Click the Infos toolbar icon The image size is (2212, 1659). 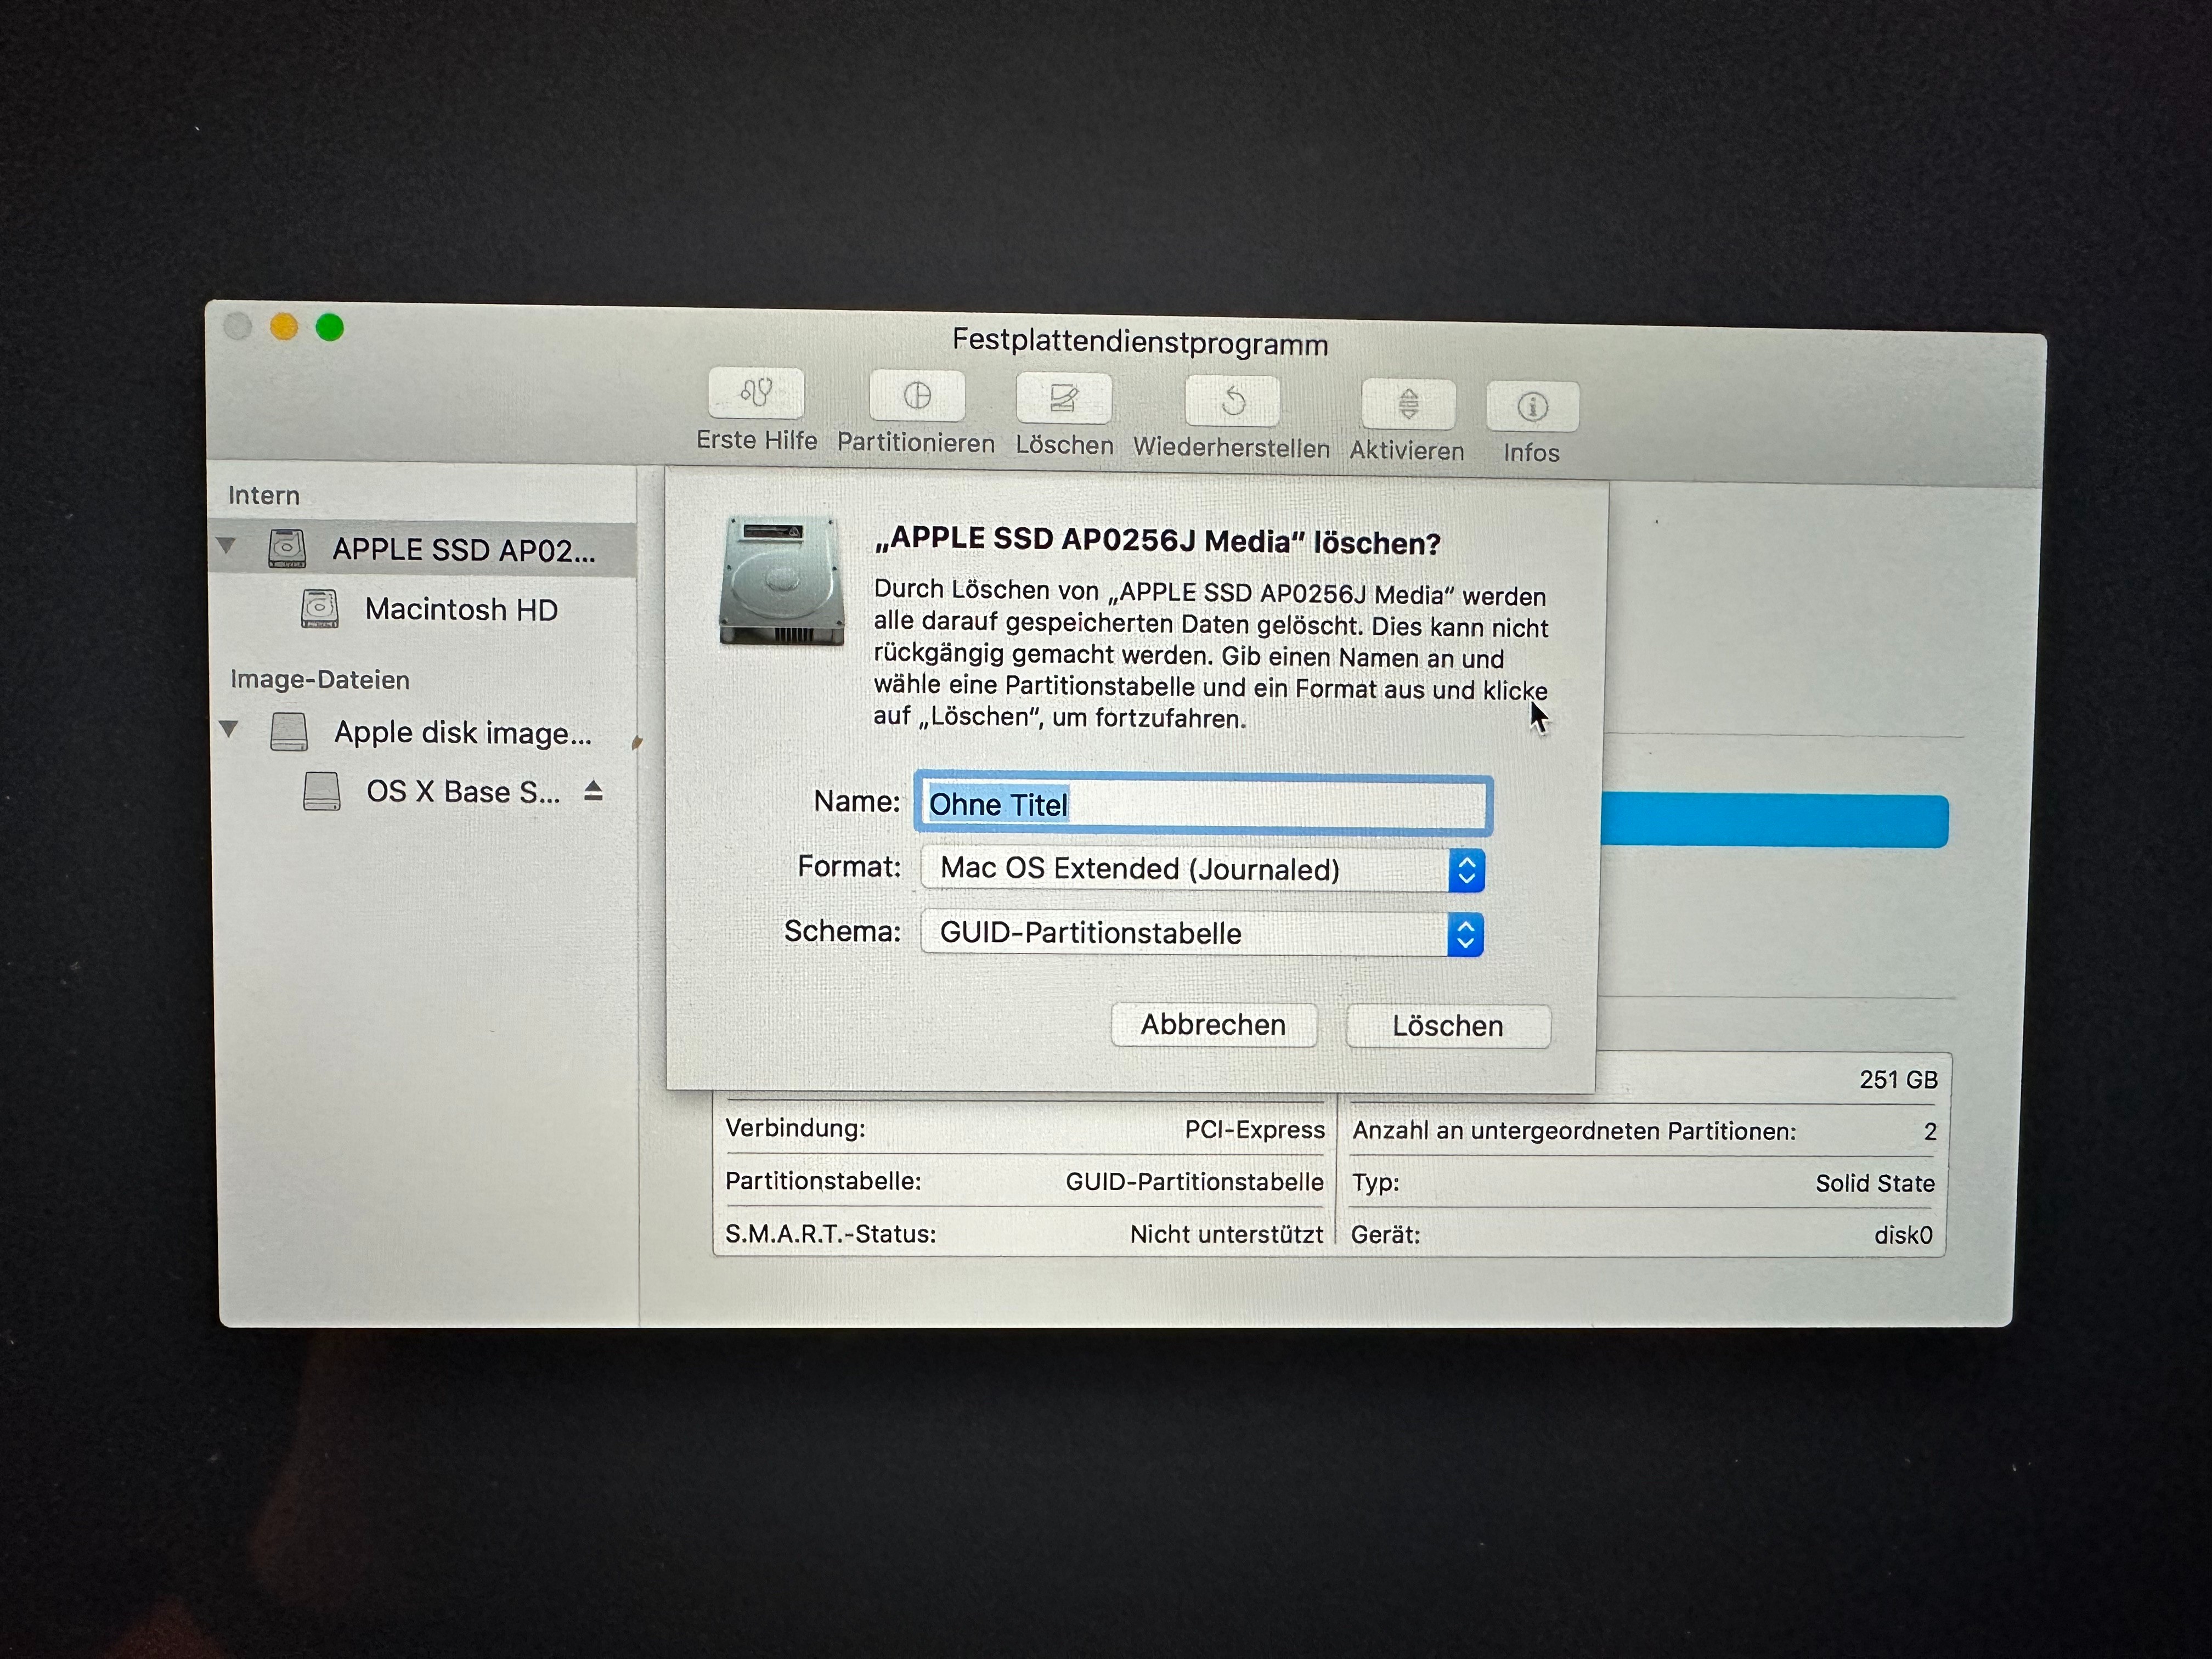pyautogui.click(x=1532, y=407)
